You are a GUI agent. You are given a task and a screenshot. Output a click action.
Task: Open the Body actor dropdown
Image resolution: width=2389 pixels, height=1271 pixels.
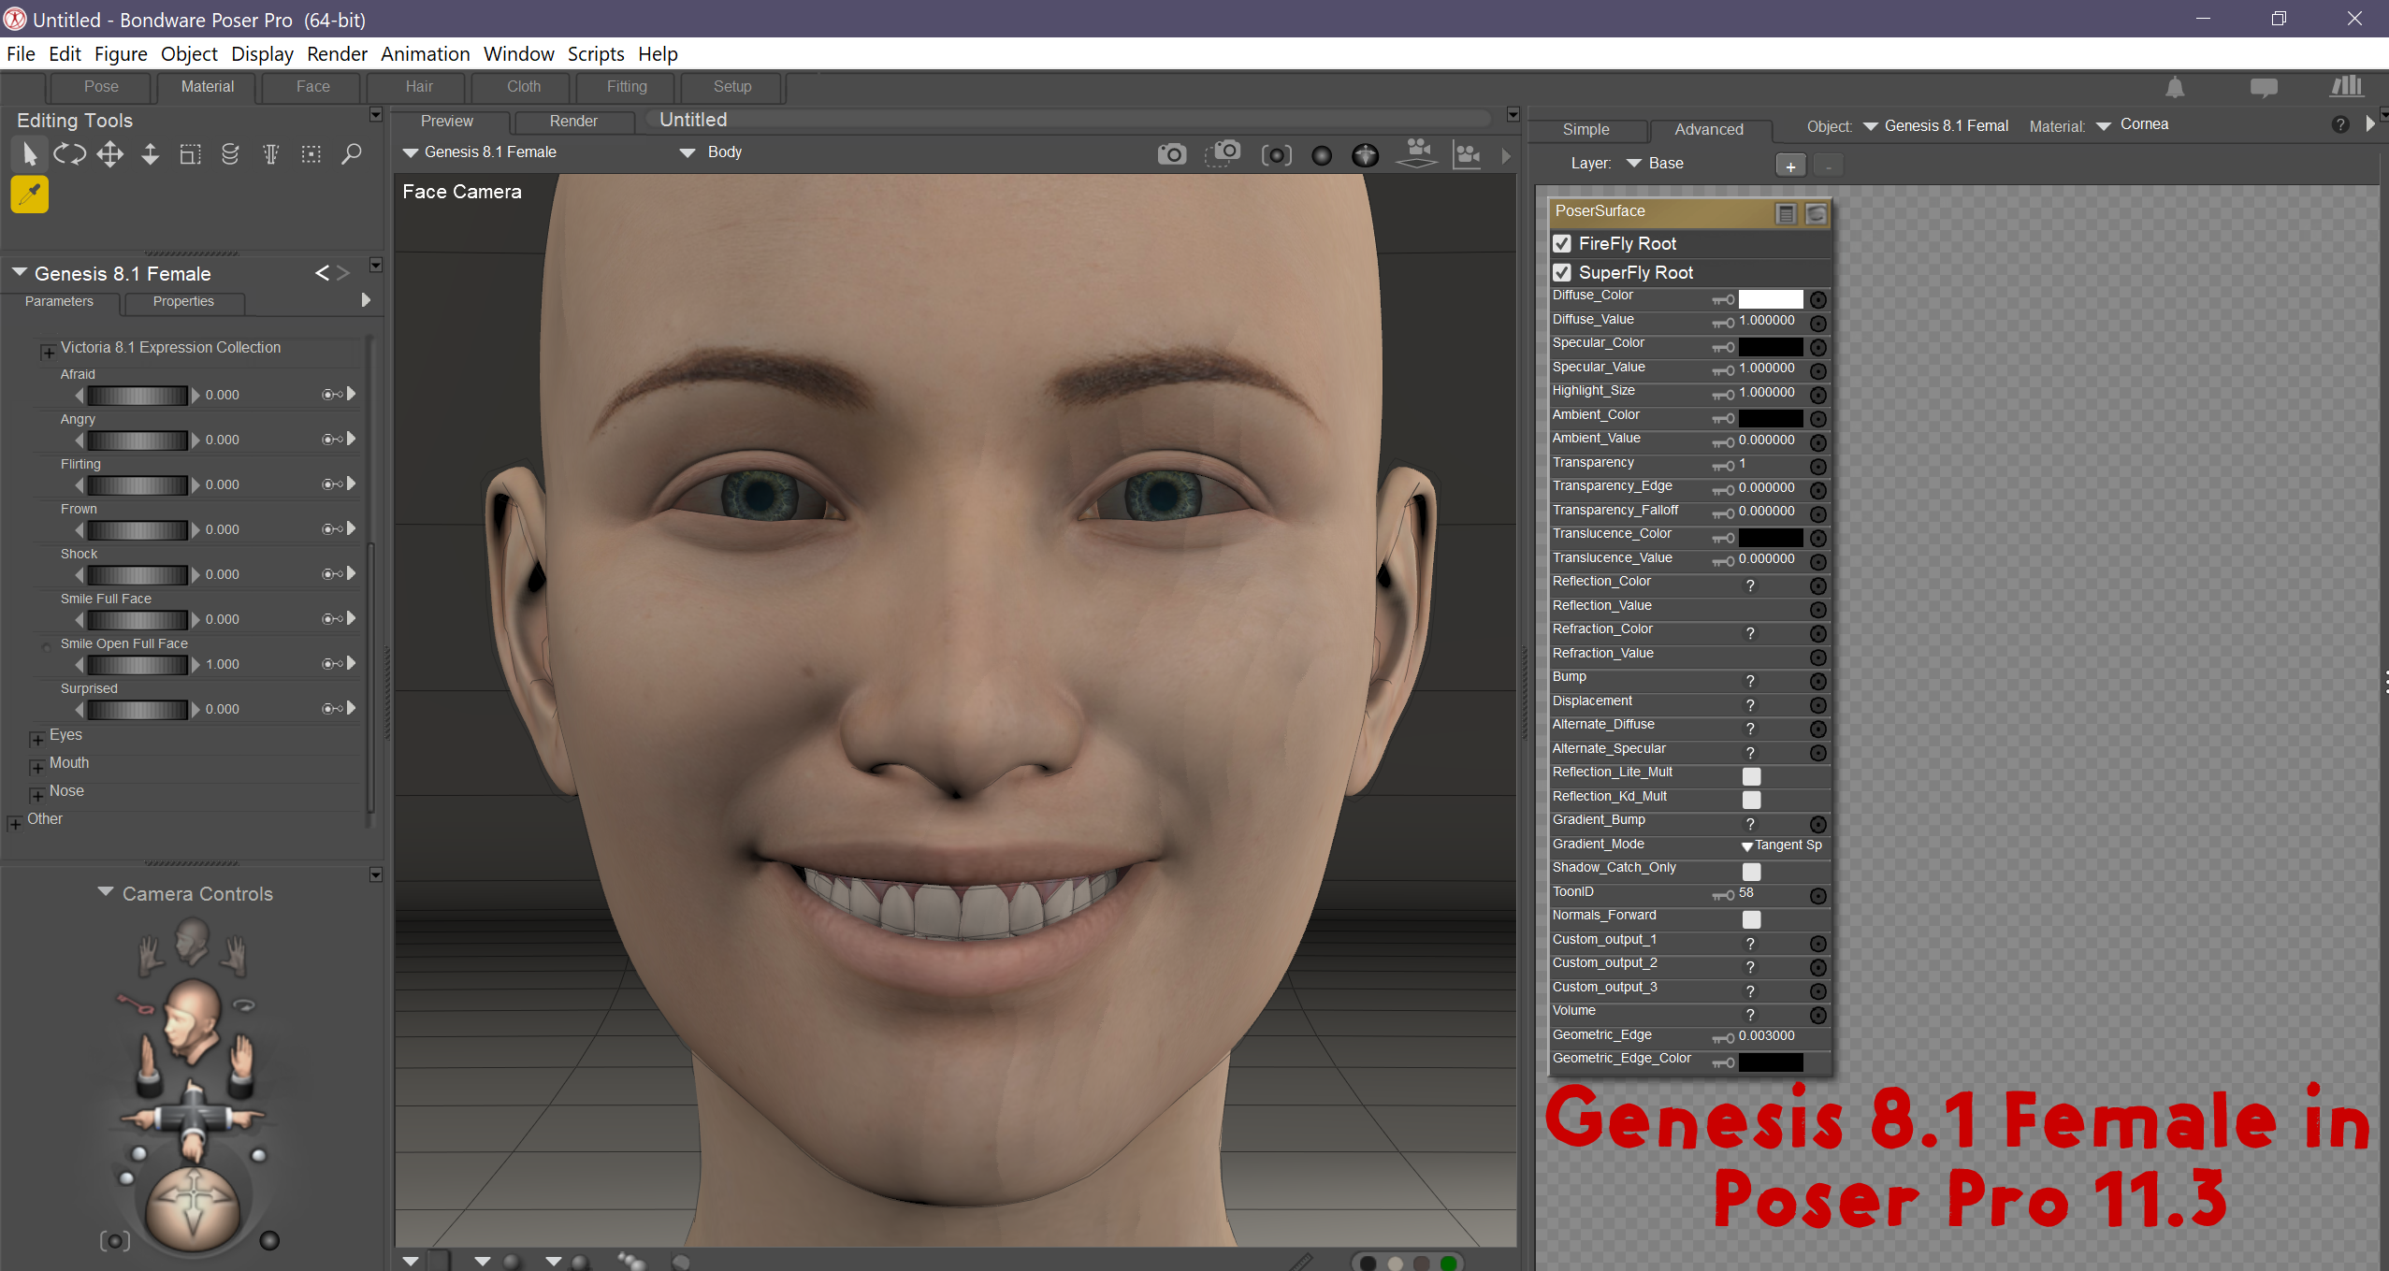coord(711,152)
